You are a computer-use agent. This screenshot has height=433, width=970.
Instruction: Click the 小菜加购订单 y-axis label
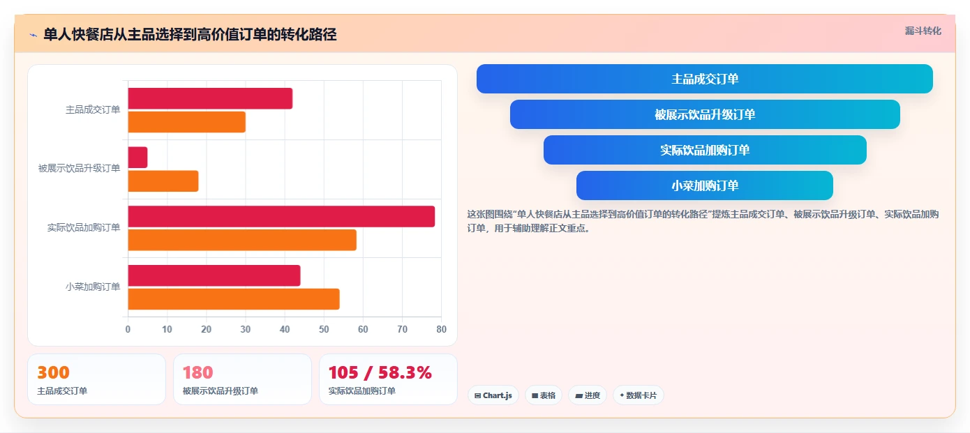coord(93,287)
